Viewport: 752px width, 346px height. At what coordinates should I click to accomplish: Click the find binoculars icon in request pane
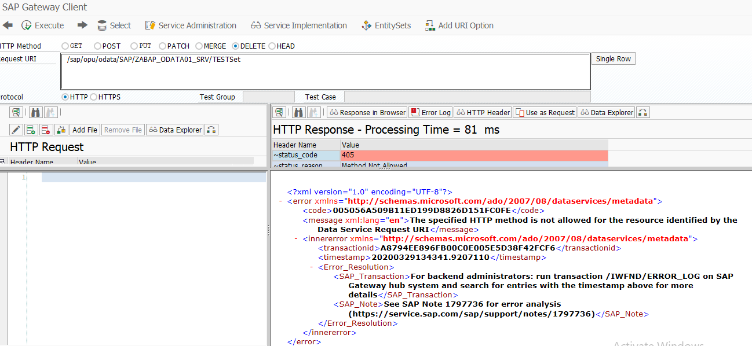[35, 112]
